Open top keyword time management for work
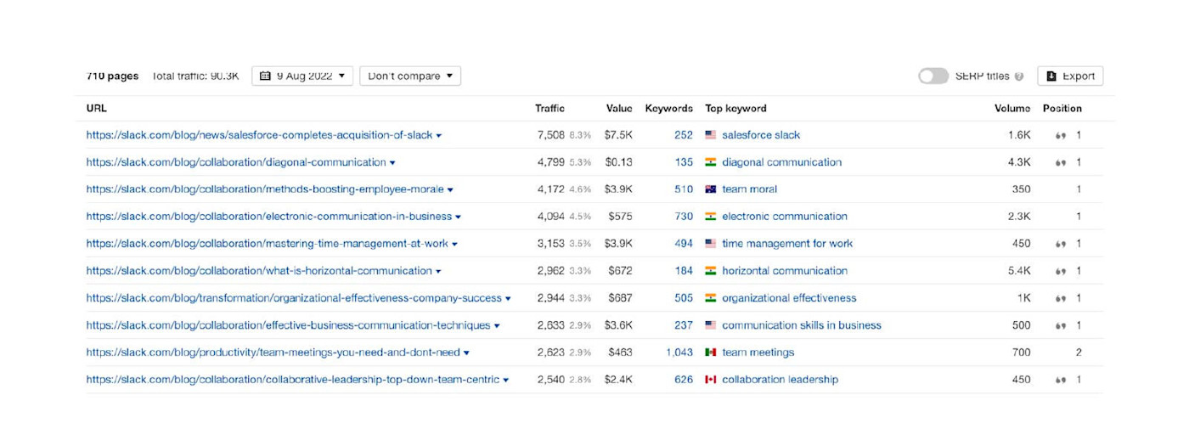Image resolution: width=1189 pixels, height=440 pixels. [x=787, y=244]
